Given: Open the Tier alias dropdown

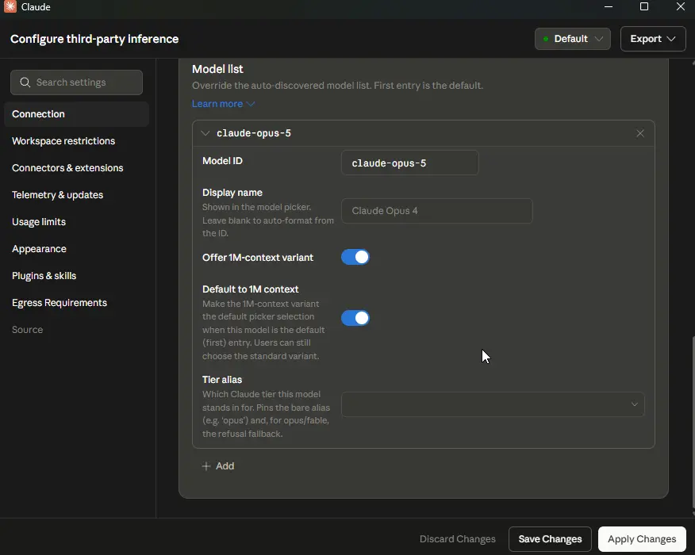Looking at the screenshot, I should pos(493,404).
